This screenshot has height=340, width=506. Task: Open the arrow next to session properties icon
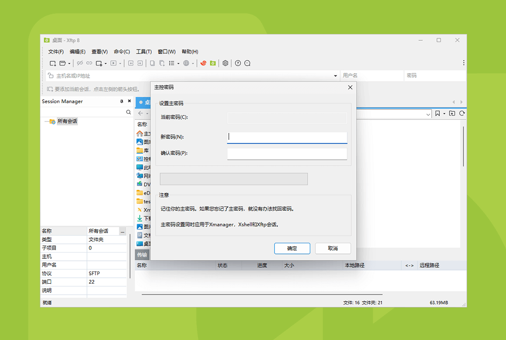pos(106,64)
